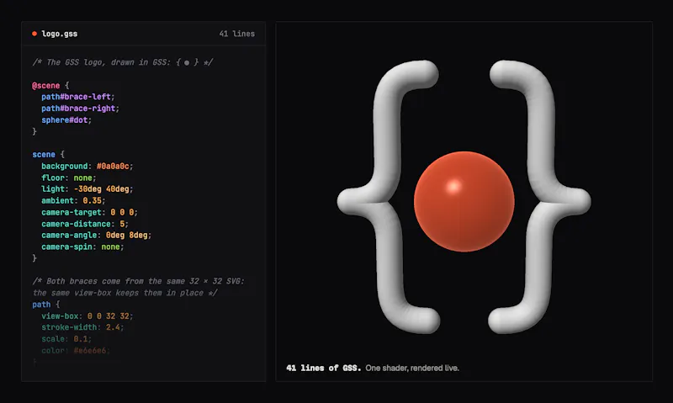Viewport: 673px width, 403px height.
Task: Click the 'path#brace-right;' line
Action: point(80,109)
